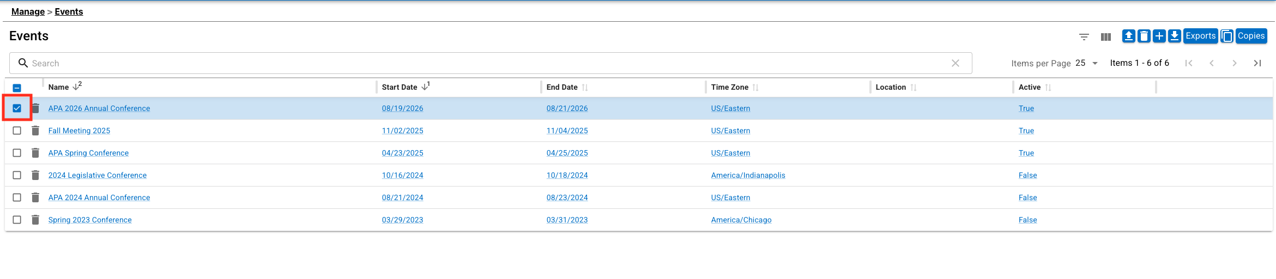1276x279 pixels.
Task: Click in the Search input field
Action: pos(480,63)
